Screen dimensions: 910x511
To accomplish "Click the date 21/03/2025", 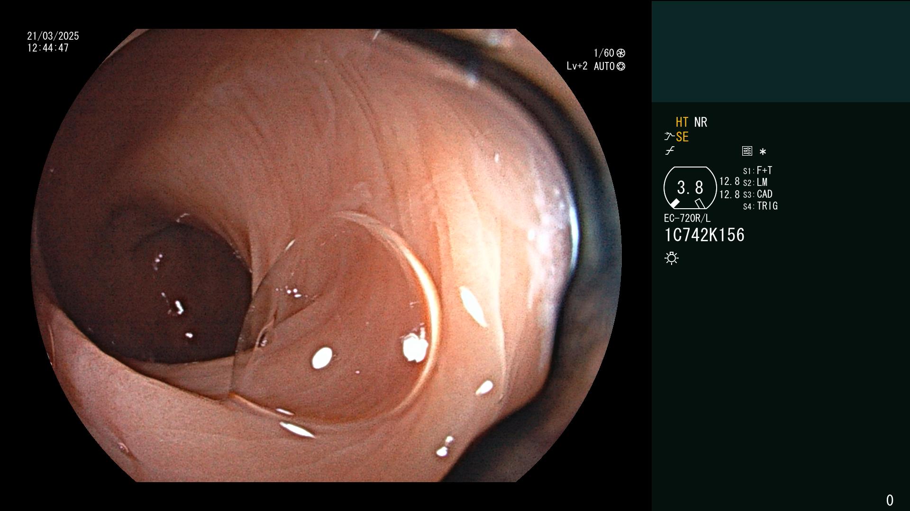I will 53,36.
